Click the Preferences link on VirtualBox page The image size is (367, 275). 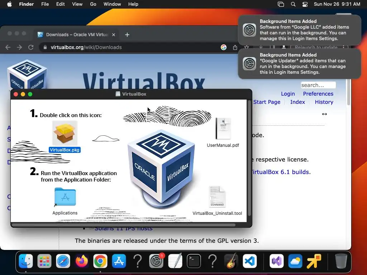pos(318,94)
